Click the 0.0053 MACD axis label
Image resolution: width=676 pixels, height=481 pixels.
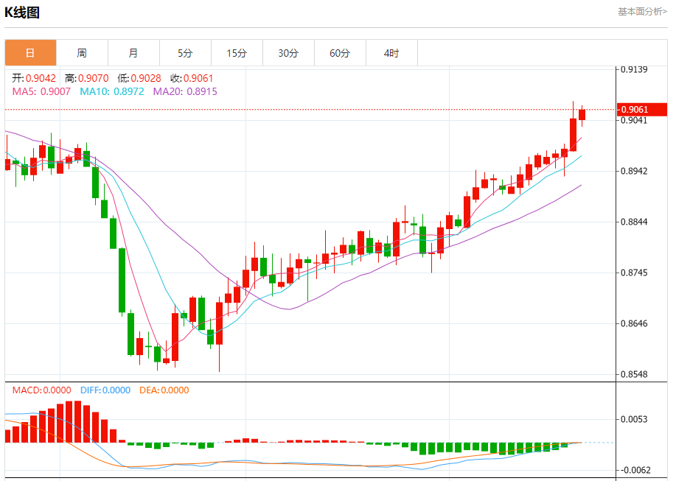[634, 419]
